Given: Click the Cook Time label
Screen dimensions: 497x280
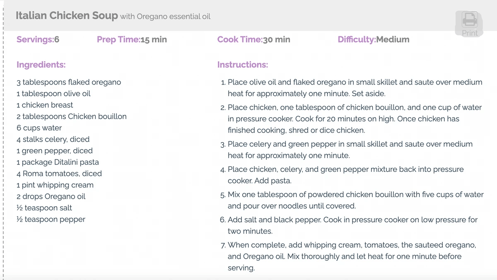Looking at the screenshot, I should pyautogui.click(x=240, y=40).
